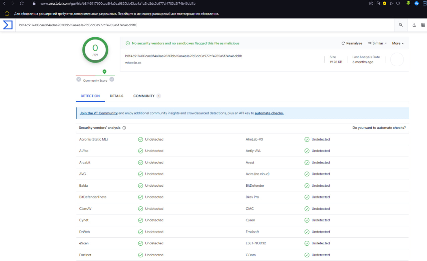Click the magnifier search icon
Image resolution: width=427 pixels, height=261 pixels.
pos(401,25)
